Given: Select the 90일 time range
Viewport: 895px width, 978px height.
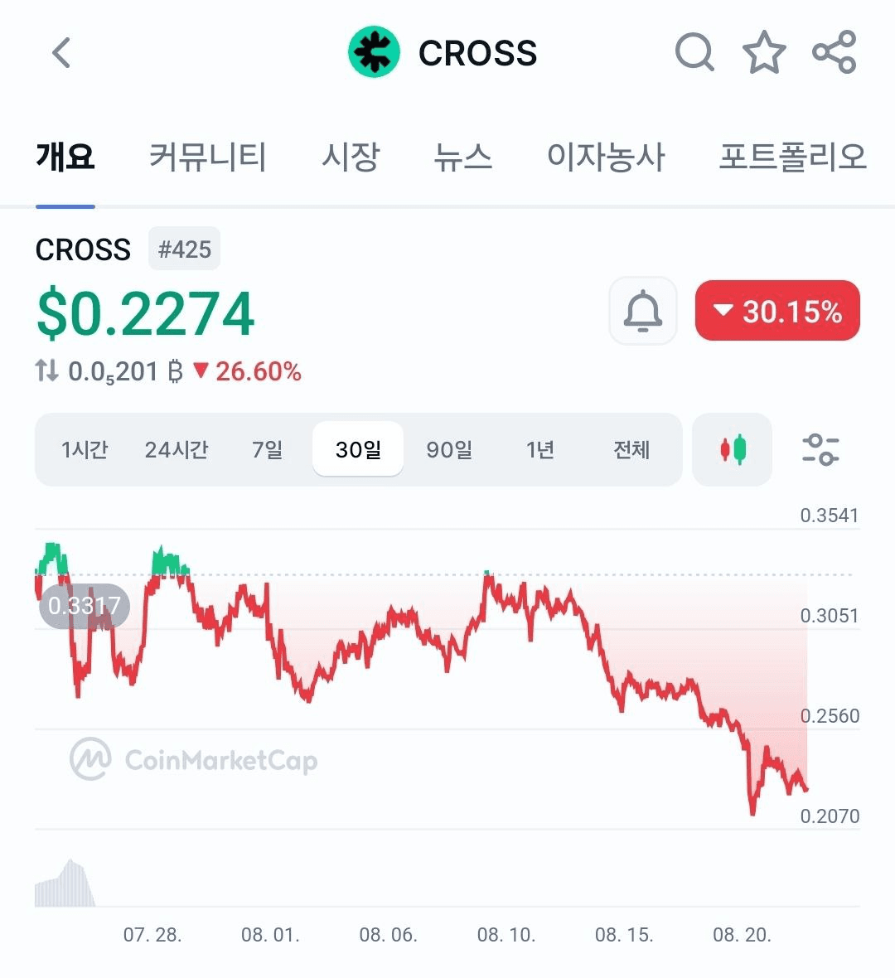Looking at the screenshot, I should [449, 450].
